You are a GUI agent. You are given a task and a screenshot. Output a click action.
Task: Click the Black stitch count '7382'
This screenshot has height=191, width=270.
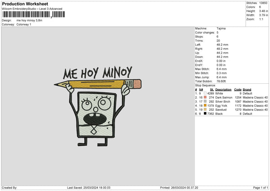tap(211, 114)
